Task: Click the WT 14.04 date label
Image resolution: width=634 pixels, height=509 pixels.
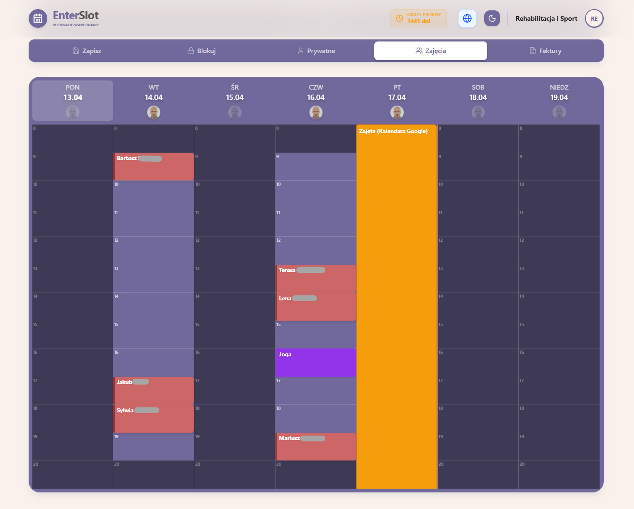Action: point(154,97)
